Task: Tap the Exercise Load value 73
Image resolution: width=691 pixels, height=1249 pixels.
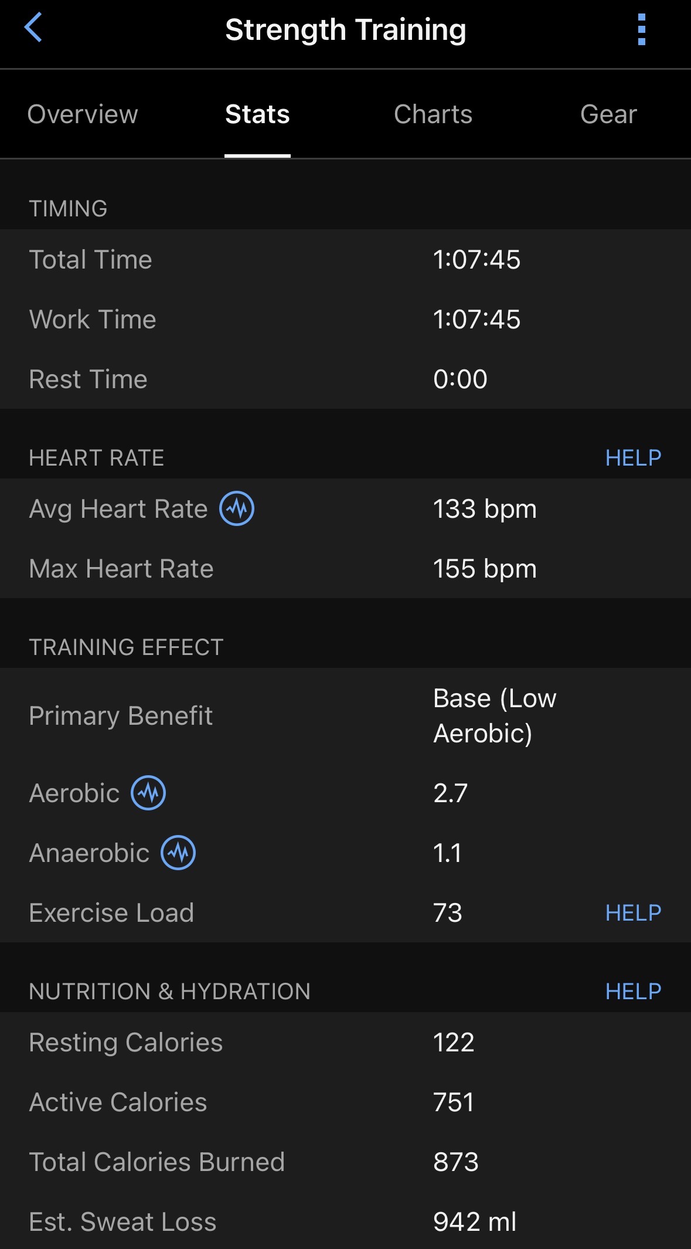Action: tap(448, 912)
